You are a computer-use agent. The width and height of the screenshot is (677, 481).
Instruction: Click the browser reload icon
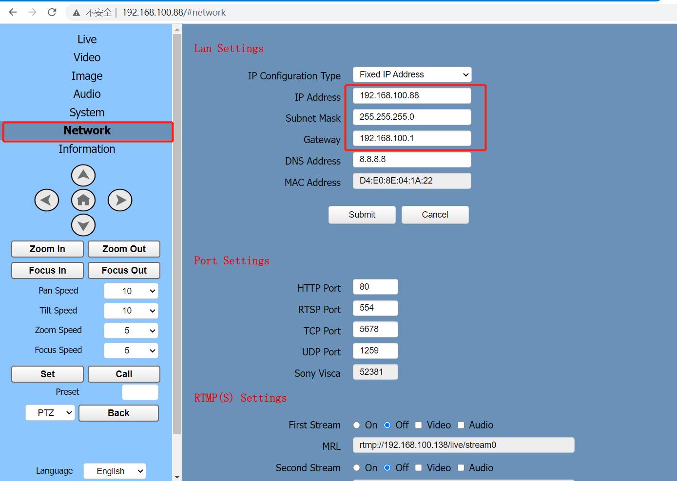(x=52, y=12)
